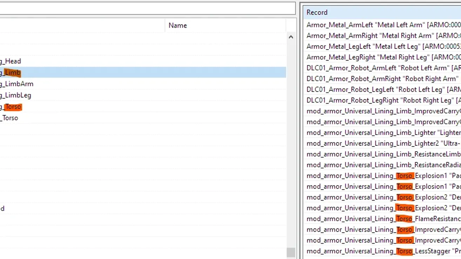Click the Record column header

382,12
